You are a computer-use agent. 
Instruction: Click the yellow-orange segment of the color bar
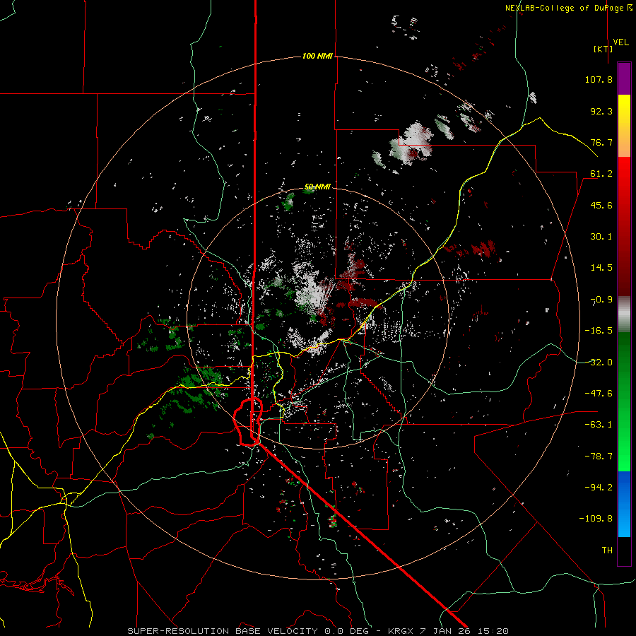[x=624, y=126]
